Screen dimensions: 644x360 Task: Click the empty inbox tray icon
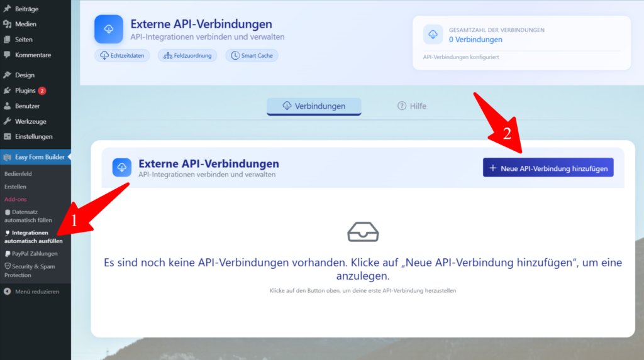(x=363, y=232)
